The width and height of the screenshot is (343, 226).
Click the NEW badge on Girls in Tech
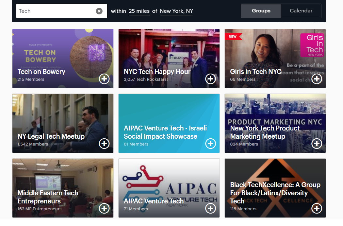tap(233, 37)
